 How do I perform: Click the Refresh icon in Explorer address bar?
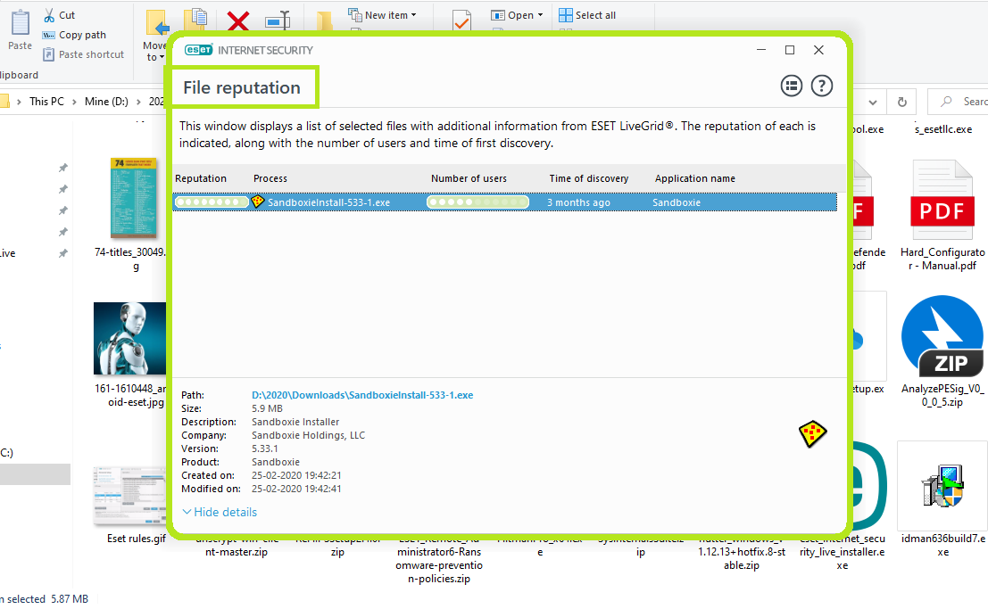pos(901,102)
